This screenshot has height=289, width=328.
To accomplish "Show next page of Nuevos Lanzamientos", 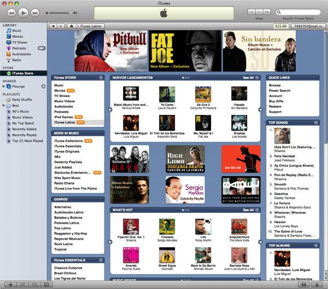I will pyautogui.click(x=260, y=109).
